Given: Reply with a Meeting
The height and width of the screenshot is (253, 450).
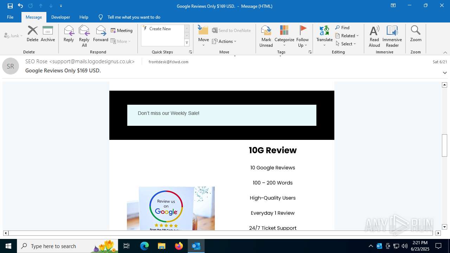Looking at the screenshot, I should [x=122, y=31].
